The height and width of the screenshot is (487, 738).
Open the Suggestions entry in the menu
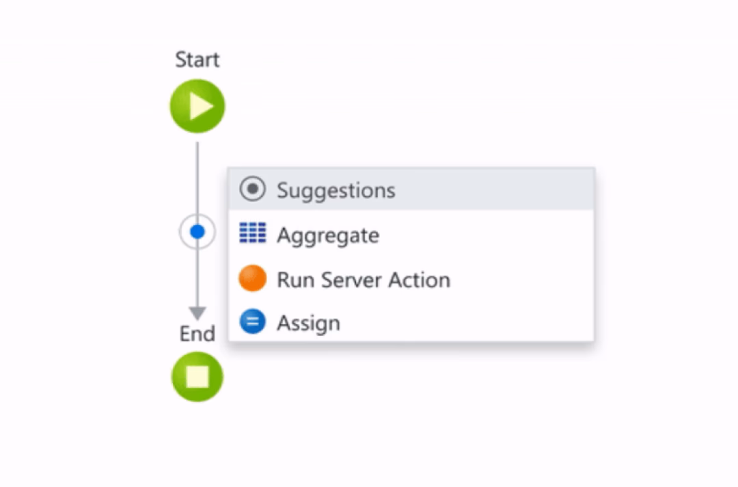coord(336,190)
